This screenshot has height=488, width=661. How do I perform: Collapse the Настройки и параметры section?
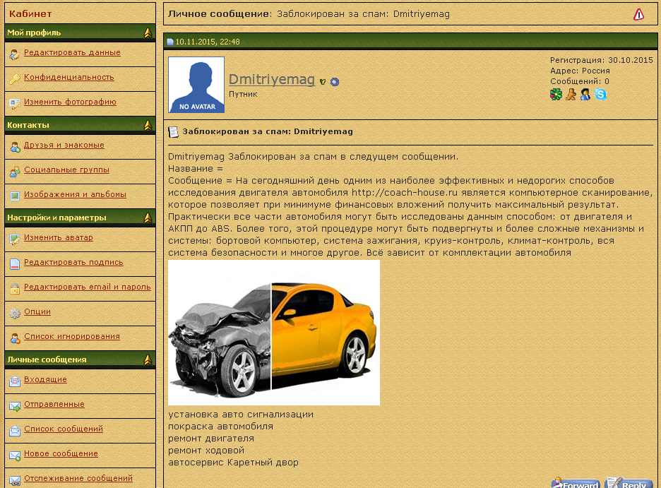[148, 218]
